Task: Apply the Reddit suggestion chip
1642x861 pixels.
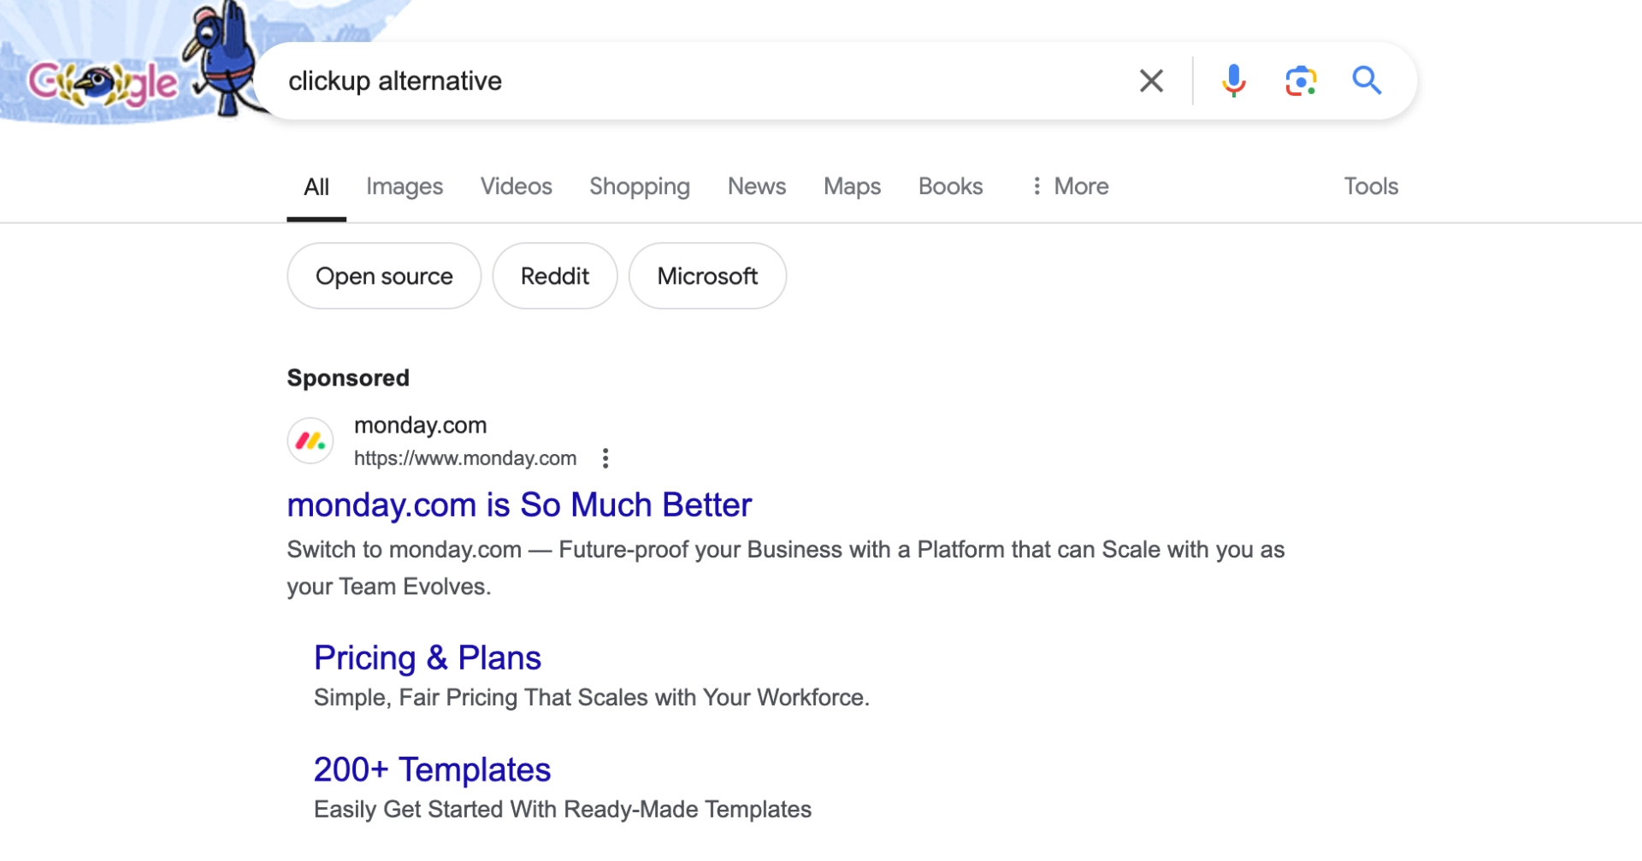Action: [555, 276]
